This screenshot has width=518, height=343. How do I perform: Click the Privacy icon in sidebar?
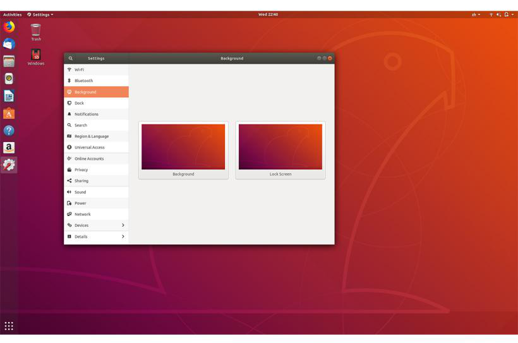point(69,170)
